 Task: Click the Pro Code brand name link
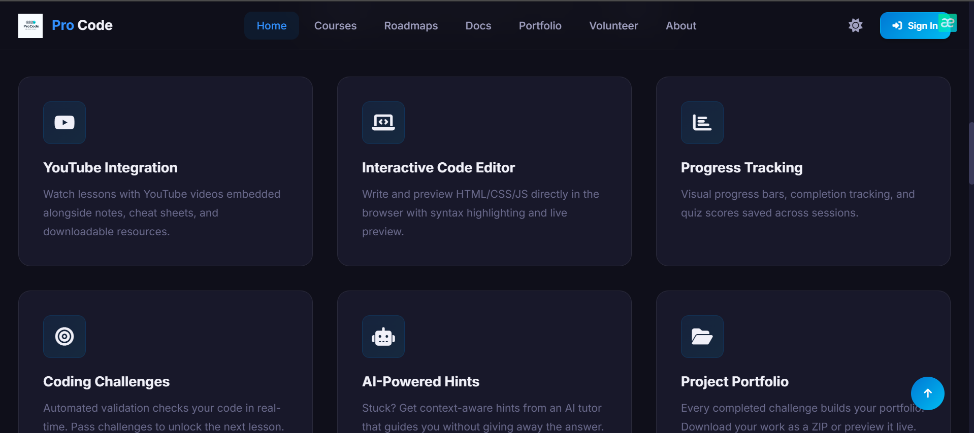point(82,25)
